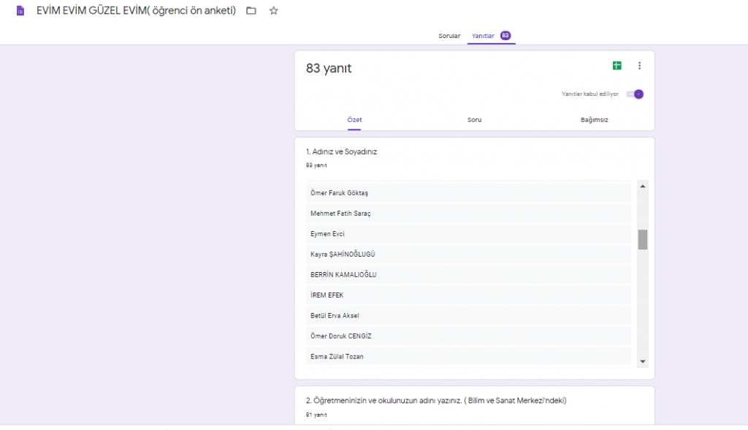Click the form title EVİM EVİM GÜZEL EVİM
The width and height of the screenshot is (748, 430).
coord(136,11)
